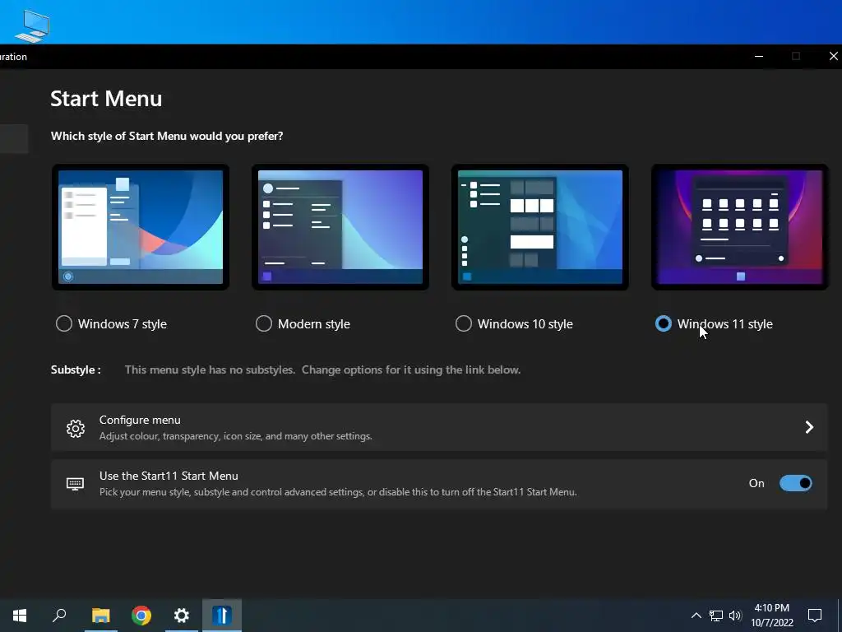Click the Windows 7 style preview thumbnail
The height and width of the screenshot is (632, 842).
point(141,227)
